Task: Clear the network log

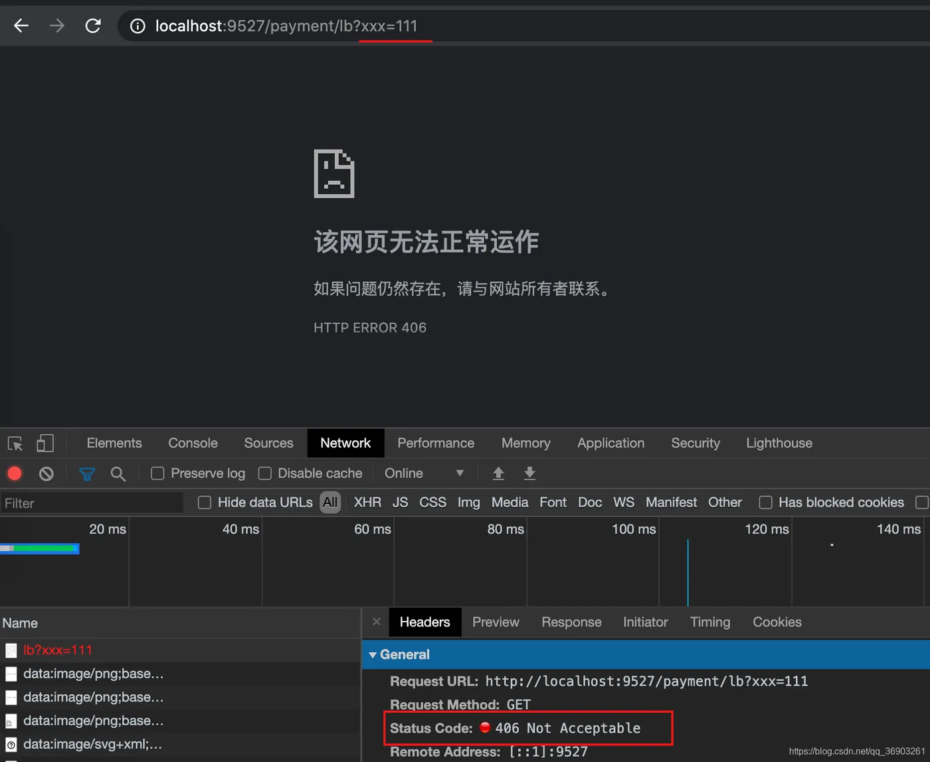Action: pyautogui.click(x=46, y=473)
